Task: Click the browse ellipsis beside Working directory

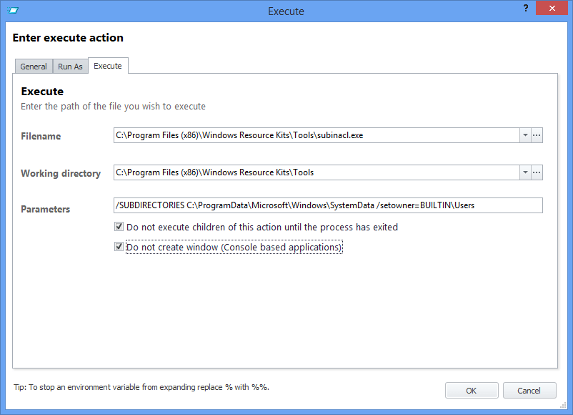Action: [537, 172]
